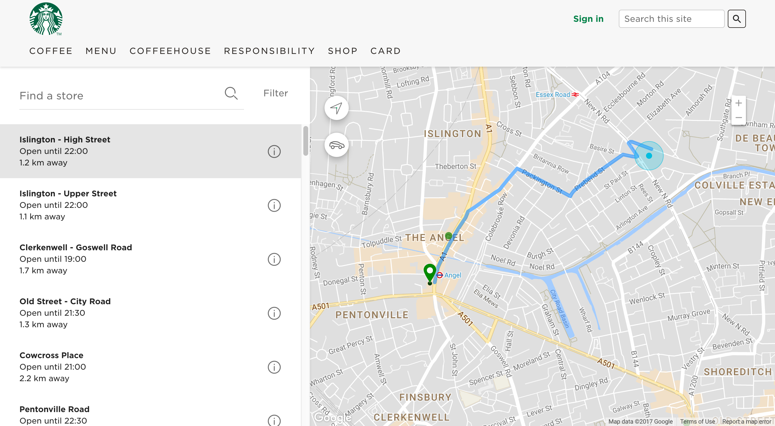The width and height of the screenshot is (775, 426).
Task: Click the blue current location dot
Action: point(649,156)
